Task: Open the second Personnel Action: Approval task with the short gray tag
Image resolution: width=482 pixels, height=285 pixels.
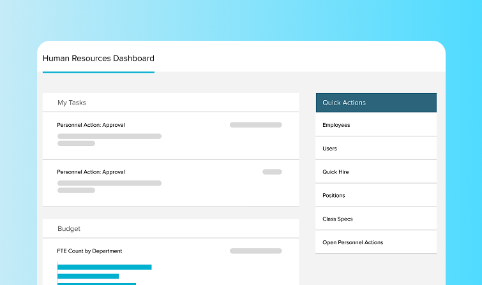Action: click(170, 183)
